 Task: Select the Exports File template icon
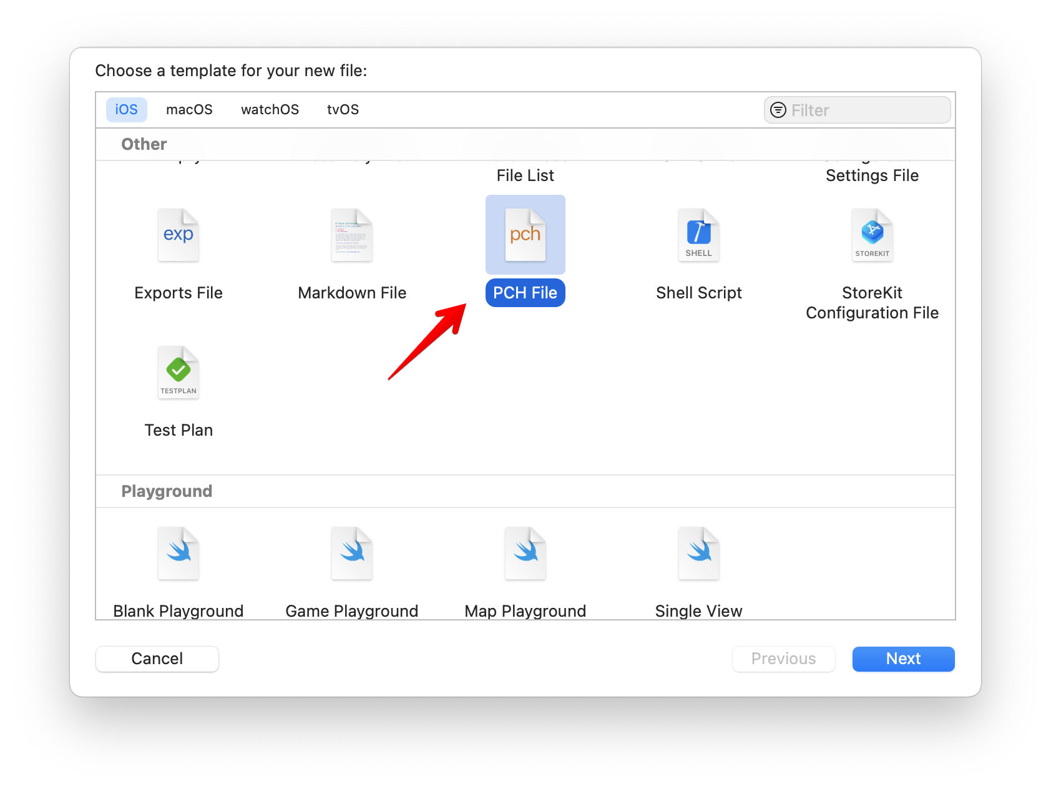(178, 235)
